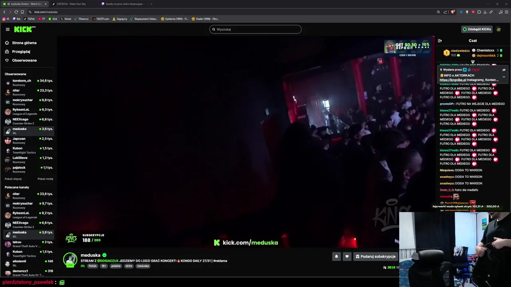Open browser extensions puzzle icon
This screenshot has height=287, width=511.
[479, 12]
